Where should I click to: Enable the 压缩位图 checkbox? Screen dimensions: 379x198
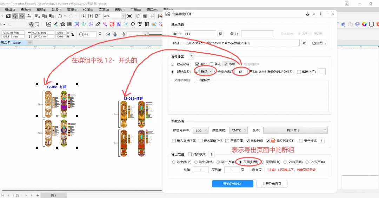click(227, 141)
